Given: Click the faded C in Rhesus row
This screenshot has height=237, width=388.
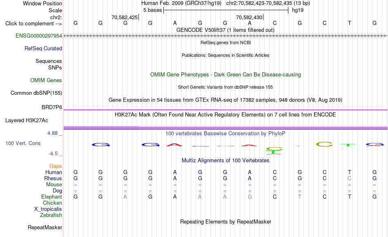Looking at the screenshot, I should click(349, 178).
